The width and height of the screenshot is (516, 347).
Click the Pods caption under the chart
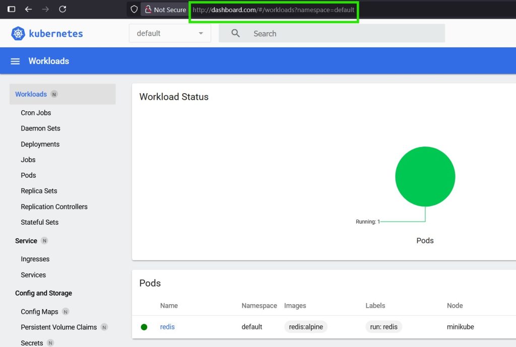coord(425,240)
